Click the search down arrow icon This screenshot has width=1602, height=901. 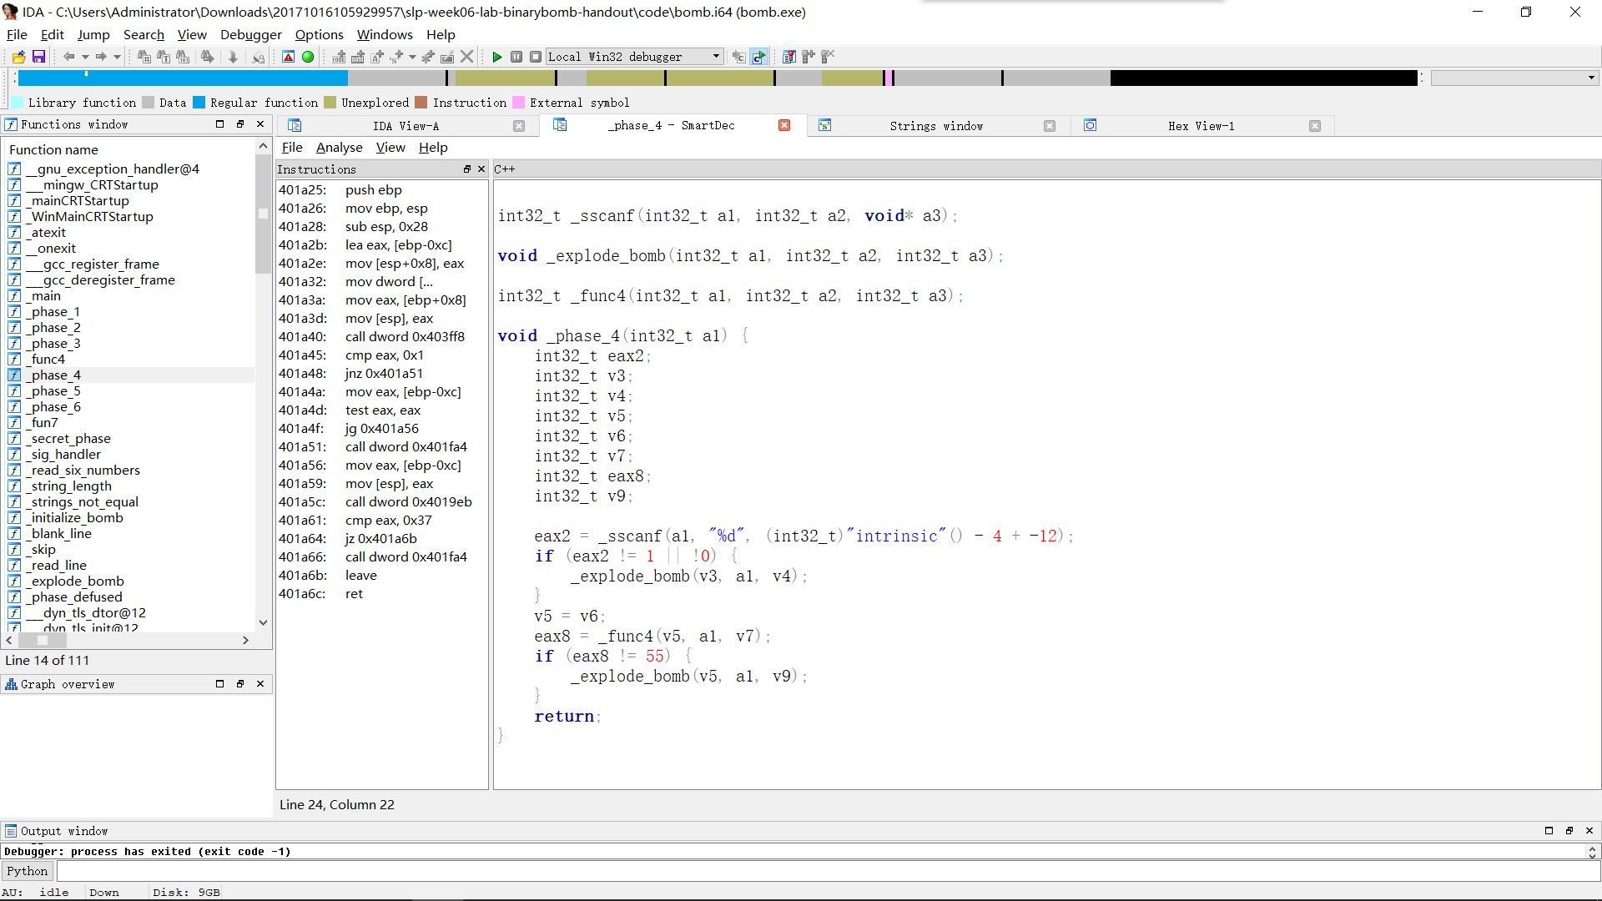point(233,57)
